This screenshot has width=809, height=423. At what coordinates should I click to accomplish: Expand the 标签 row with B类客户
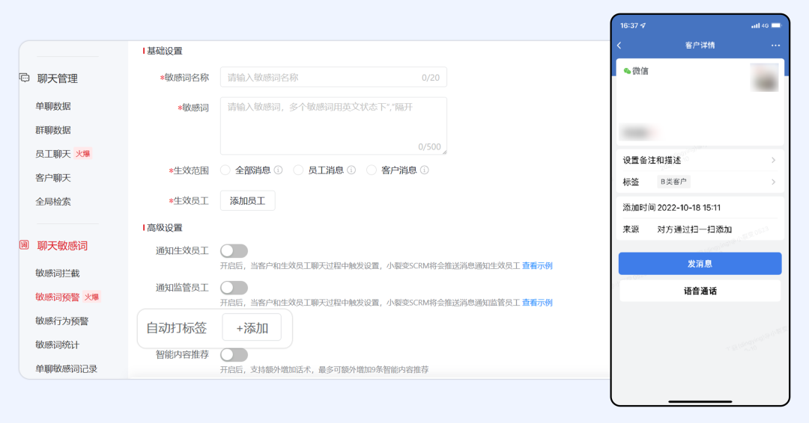coord(773,182)
